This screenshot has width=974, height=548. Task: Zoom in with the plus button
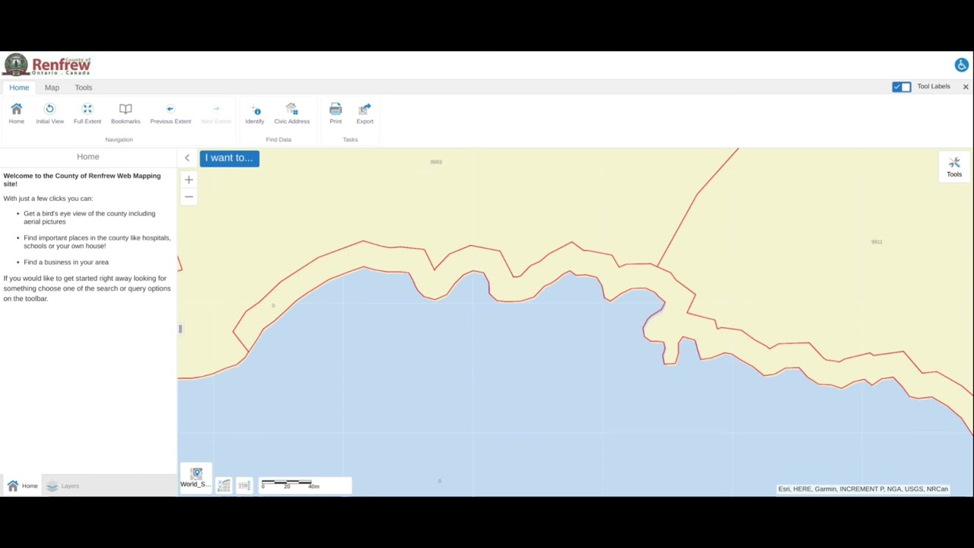[x=189, y=180]
